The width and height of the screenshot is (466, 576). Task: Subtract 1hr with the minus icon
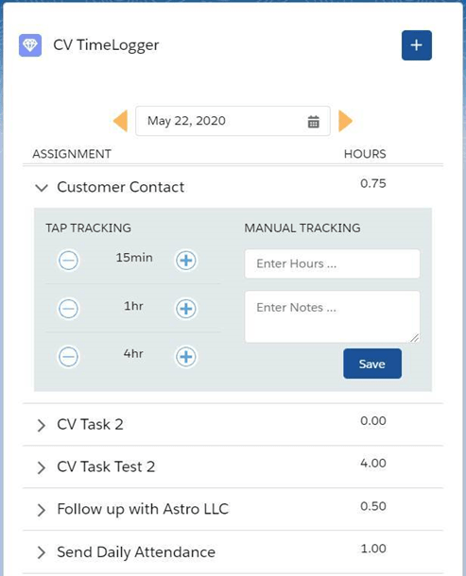(68, 309)
